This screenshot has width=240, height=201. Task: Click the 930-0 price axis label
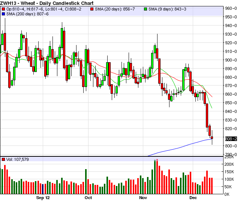click(231, 34)
